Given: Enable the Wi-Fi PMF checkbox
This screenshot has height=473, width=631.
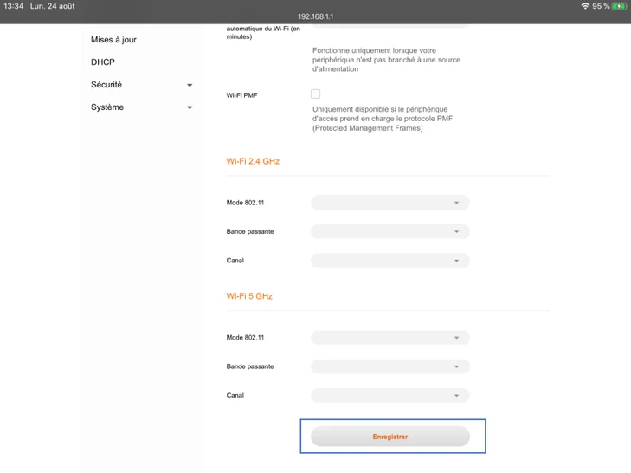Looking at the screenshot, I should (315, 94).
